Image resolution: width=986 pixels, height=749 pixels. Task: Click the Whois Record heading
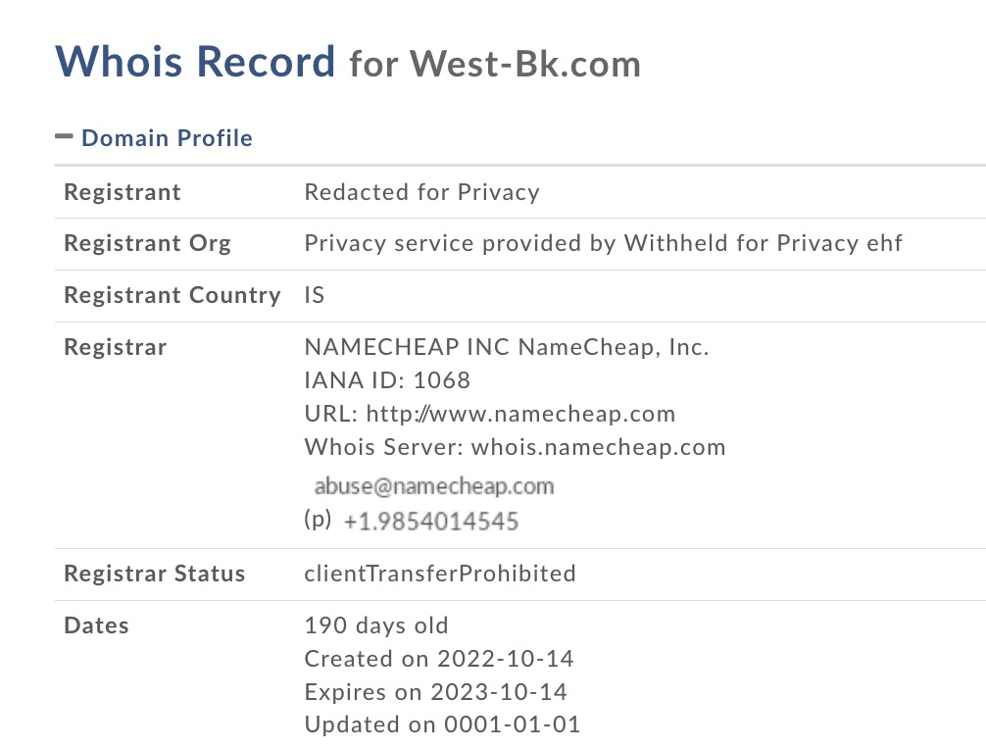click(196, 62)
